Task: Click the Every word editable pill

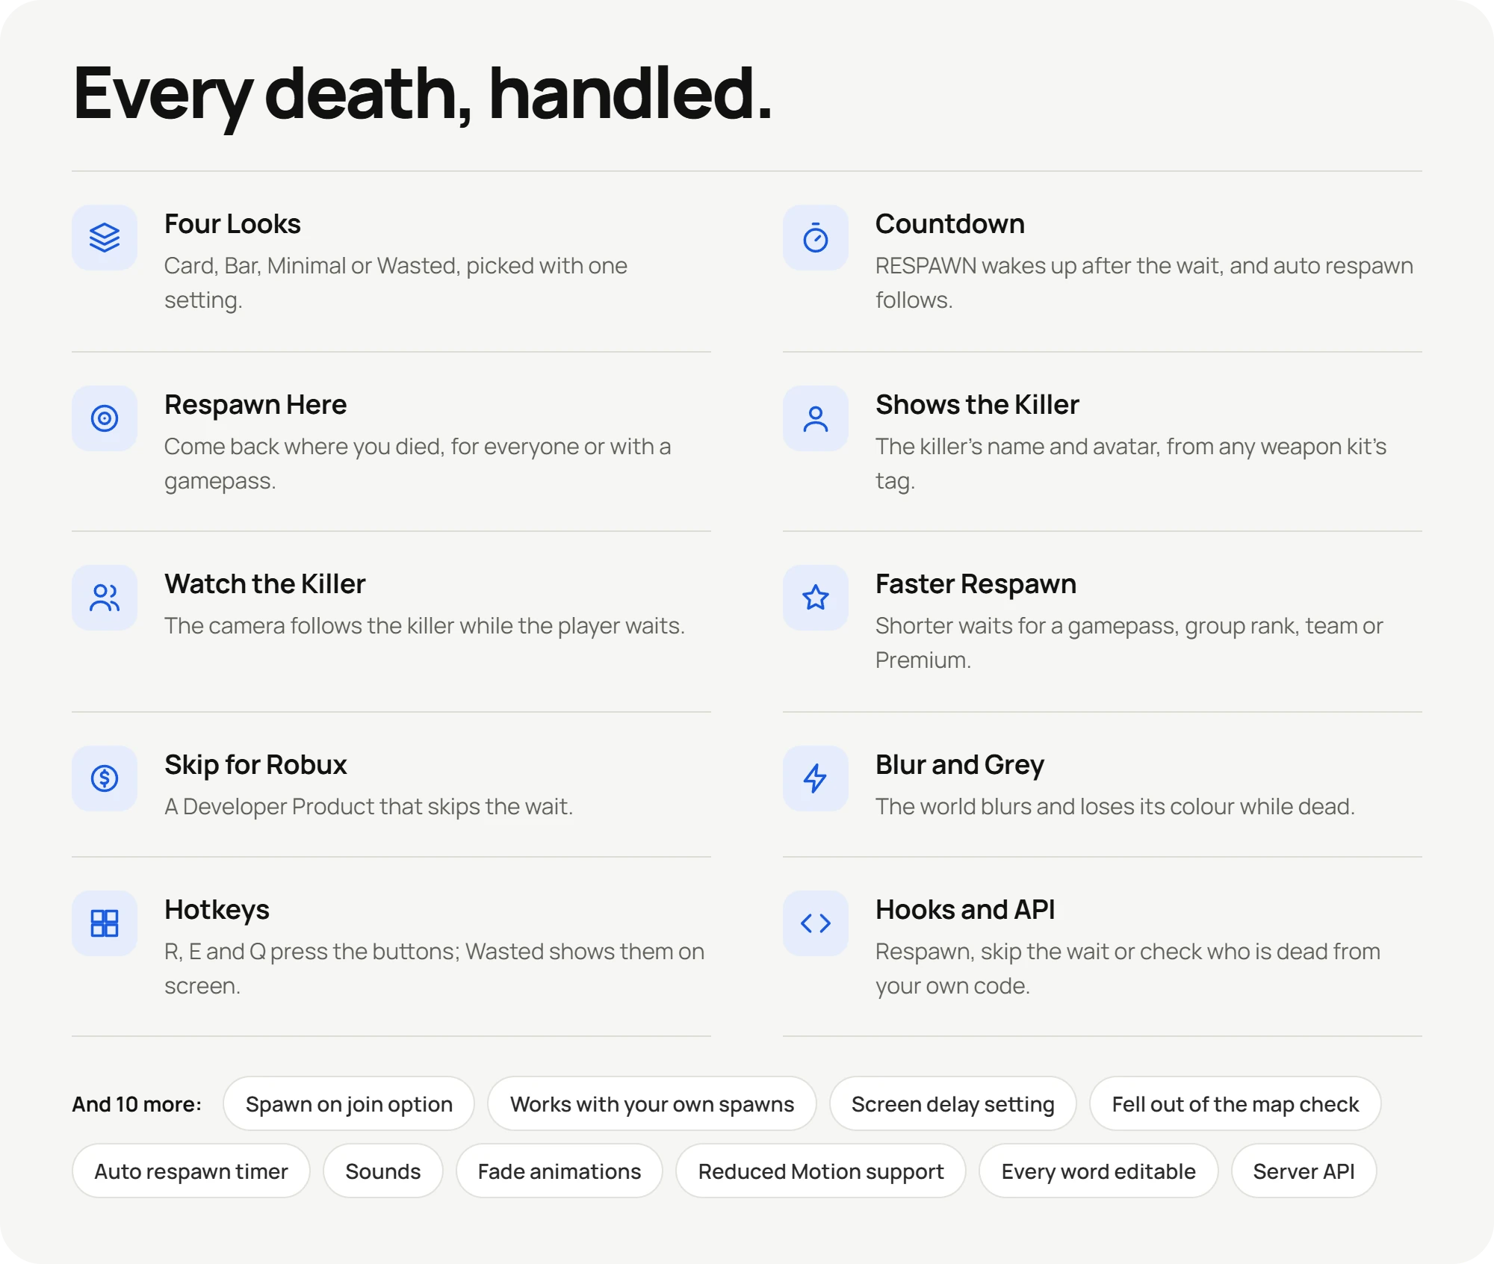Action: [1099, 1171]
